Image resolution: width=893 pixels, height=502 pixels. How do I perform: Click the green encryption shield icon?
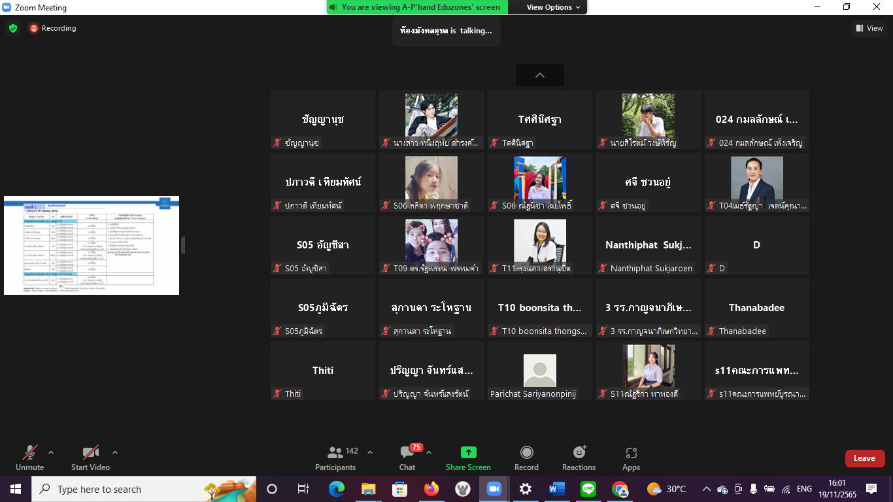[13, 28]
